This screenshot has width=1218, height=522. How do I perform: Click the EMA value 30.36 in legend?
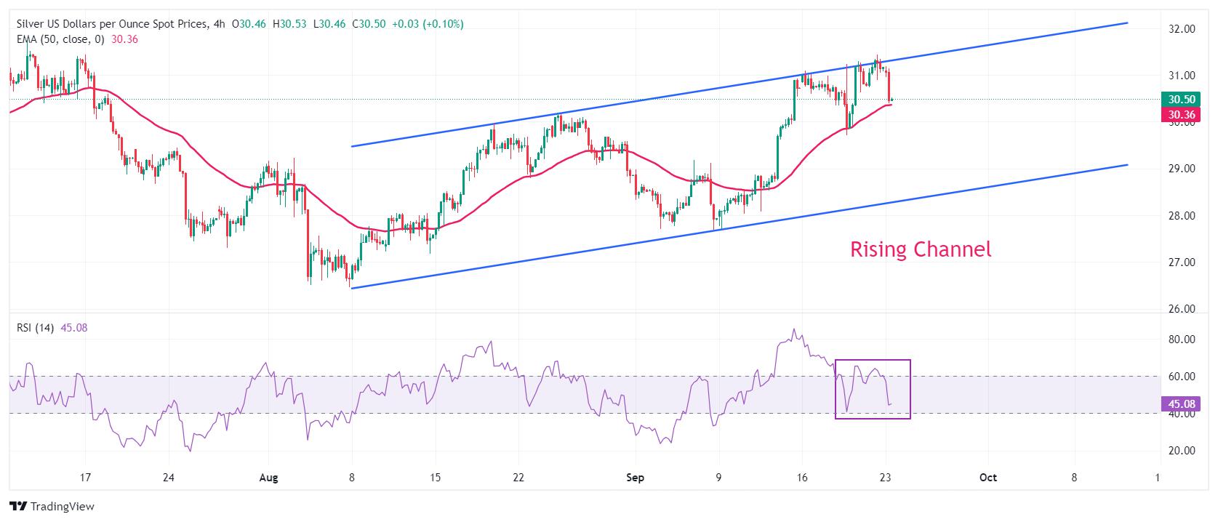click(124, 39)
